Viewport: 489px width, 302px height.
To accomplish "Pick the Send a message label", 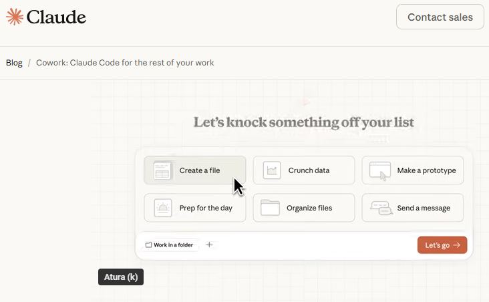I will click(x=424, y=208).
